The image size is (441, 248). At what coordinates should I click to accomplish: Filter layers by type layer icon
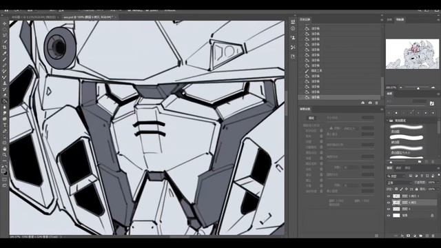[x=422, y=176]
